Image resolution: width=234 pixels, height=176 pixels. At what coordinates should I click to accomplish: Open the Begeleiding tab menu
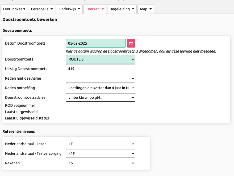122,9
